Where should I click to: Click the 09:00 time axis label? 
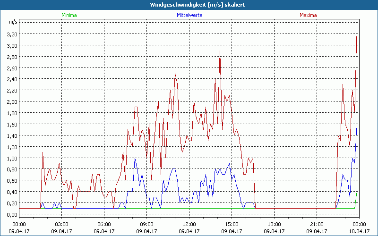coord(147,224)
